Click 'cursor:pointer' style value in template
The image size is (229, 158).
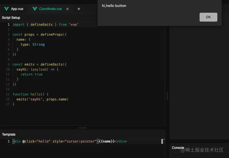[80, 141]
